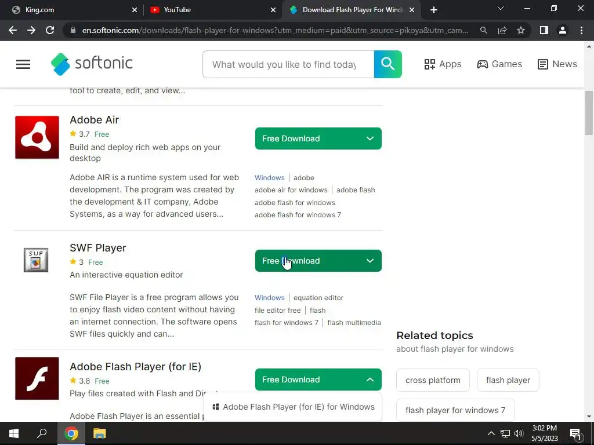This screenshot has height=445, width=594.
Task: Open taskbar search
Action: click(42, 433)
